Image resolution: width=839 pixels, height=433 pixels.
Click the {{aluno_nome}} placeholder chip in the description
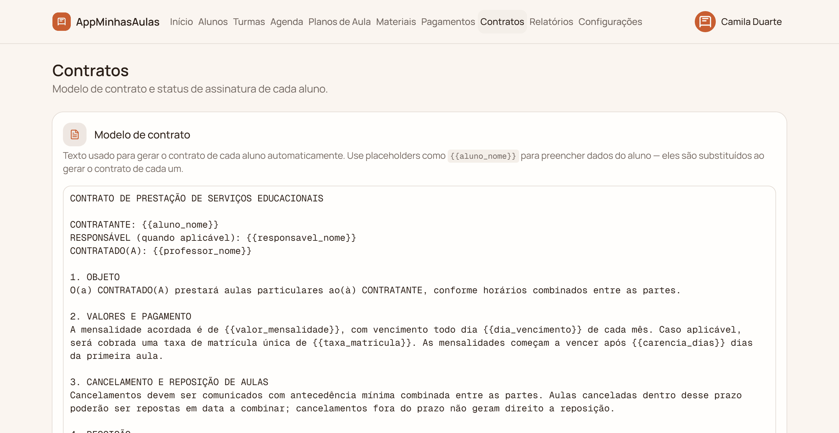pos(483,156)
